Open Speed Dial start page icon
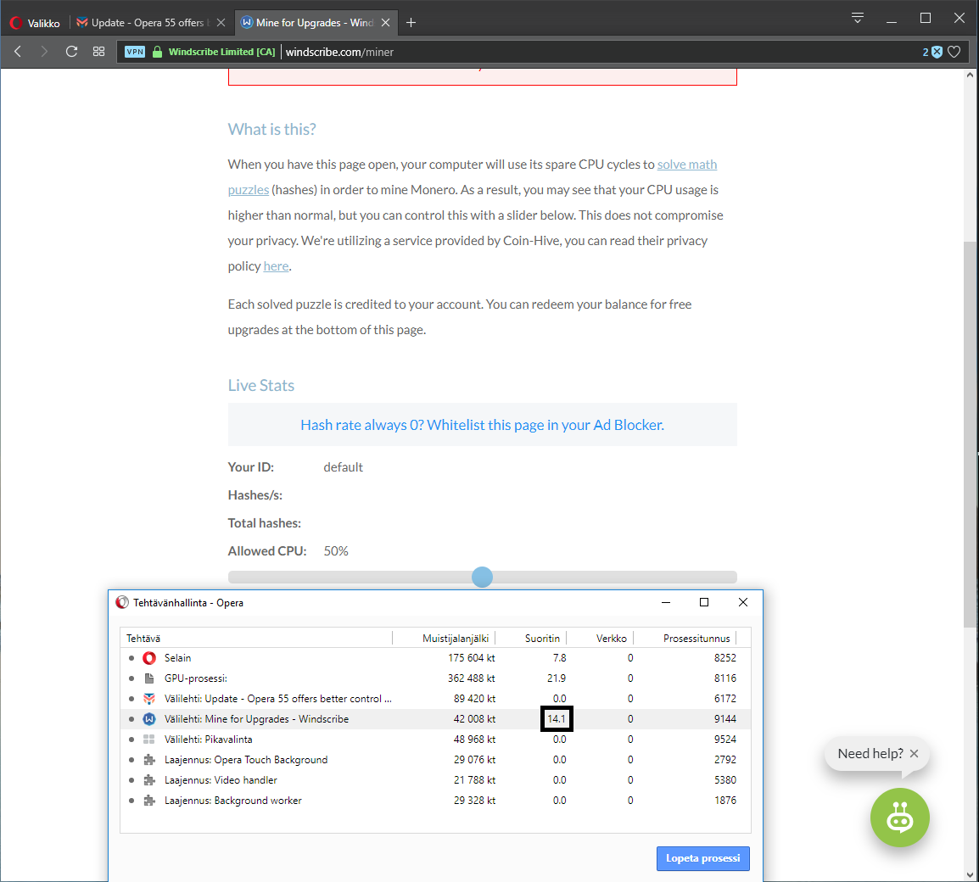Image resolution: width=979 pixels, height=882 pixels. coord(98,52)
